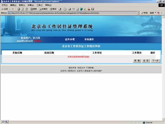Expand the Back button history dropdown arrow
165x124 pixels.
point(10,9)
